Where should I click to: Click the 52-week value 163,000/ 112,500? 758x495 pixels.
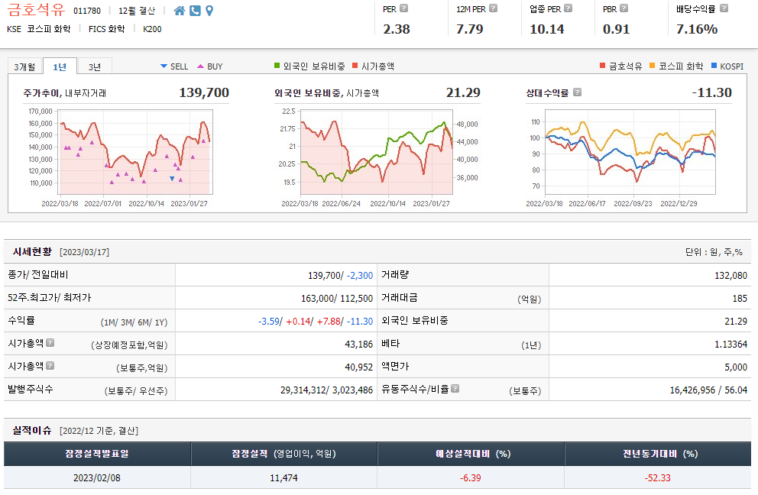[x=337, y=298]
